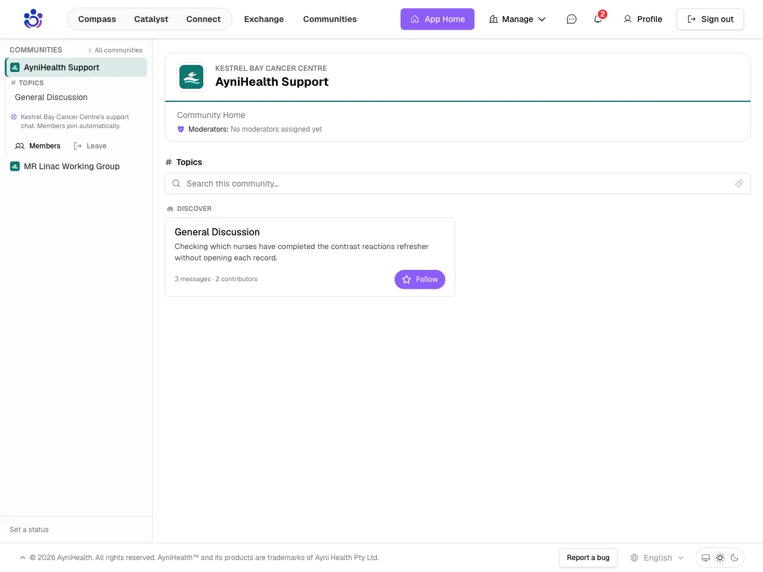The image size is (763, 572).
Task: Open the English language selector
Action: [x=657, y=558]
